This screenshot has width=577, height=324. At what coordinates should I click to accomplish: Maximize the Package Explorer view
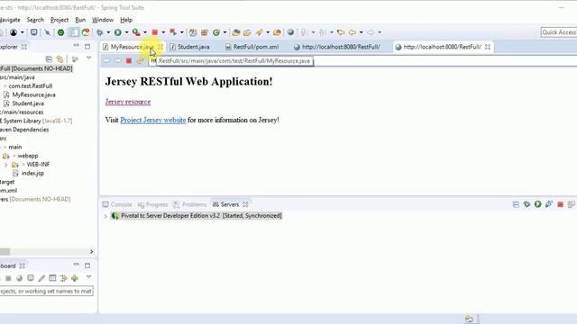(87, 47)
